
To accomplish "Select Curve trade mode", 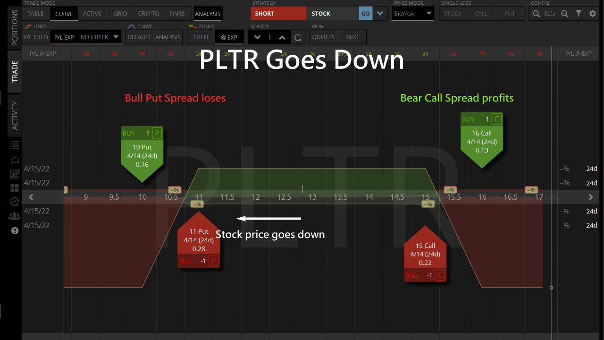I will pos(64,14).
